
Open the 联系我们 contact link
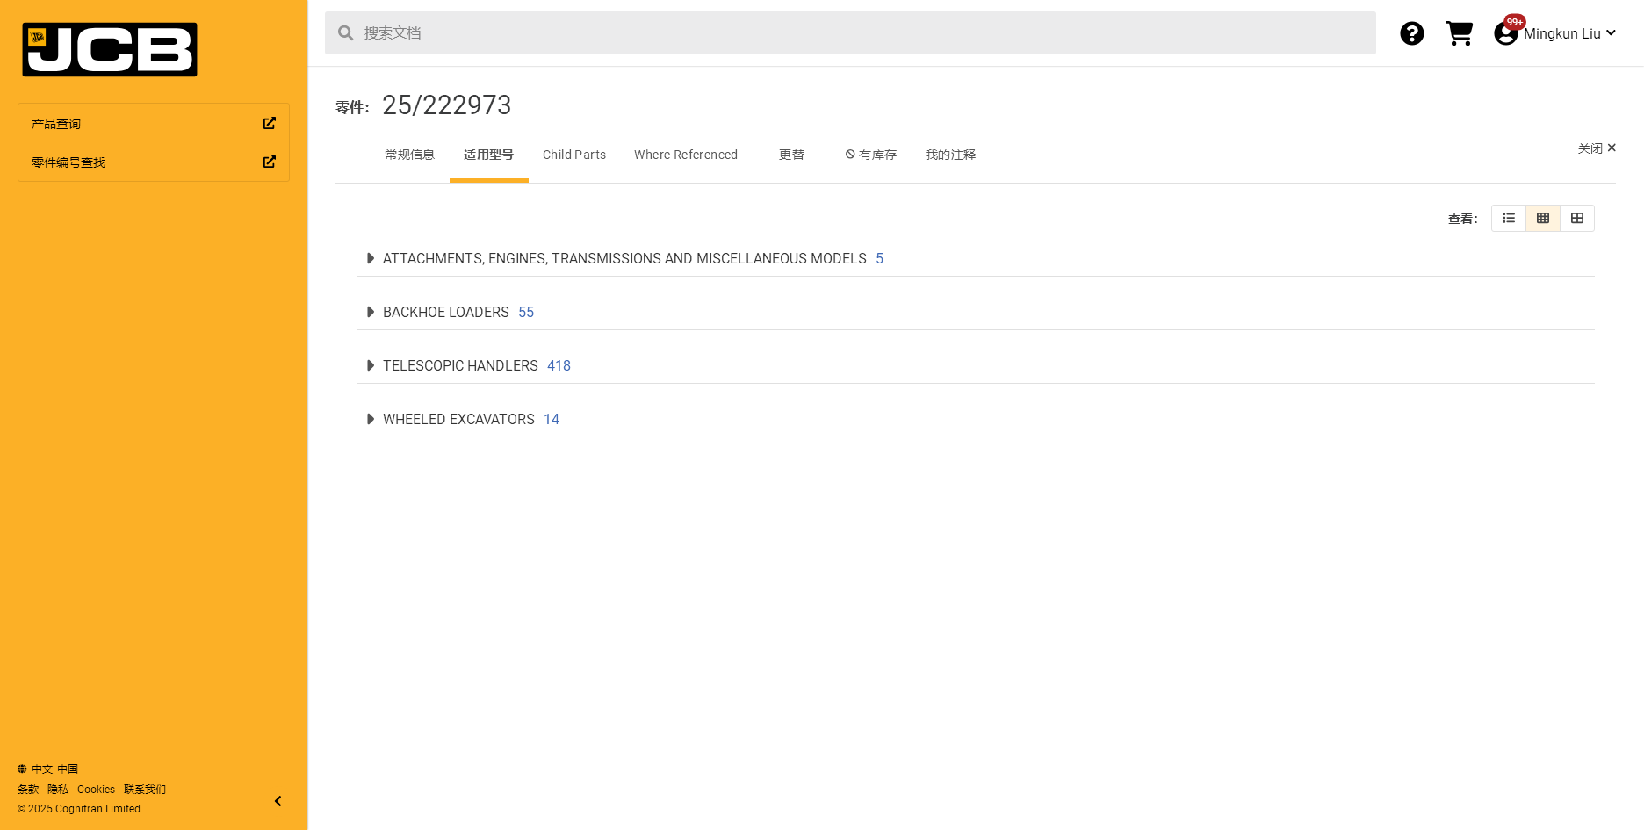(x=145, y=790)
